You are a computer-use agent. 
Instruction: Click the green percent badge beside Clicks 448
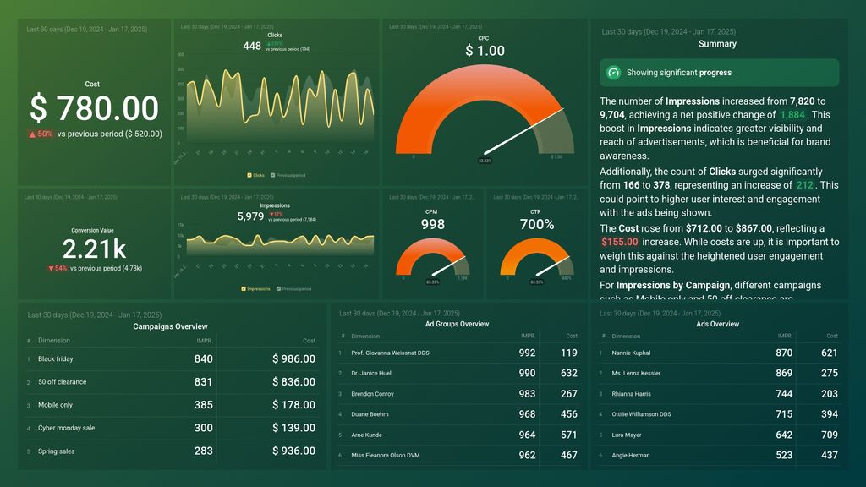[x=275, y=44]
